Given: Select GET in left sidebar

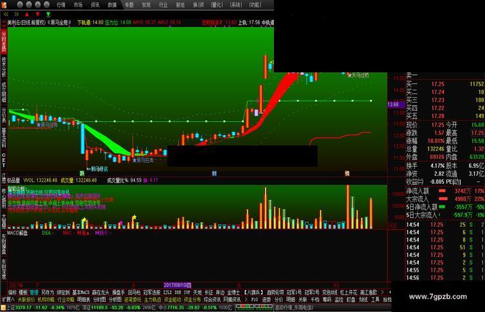Looking at the screenshot, I should (x=4, y=160).
